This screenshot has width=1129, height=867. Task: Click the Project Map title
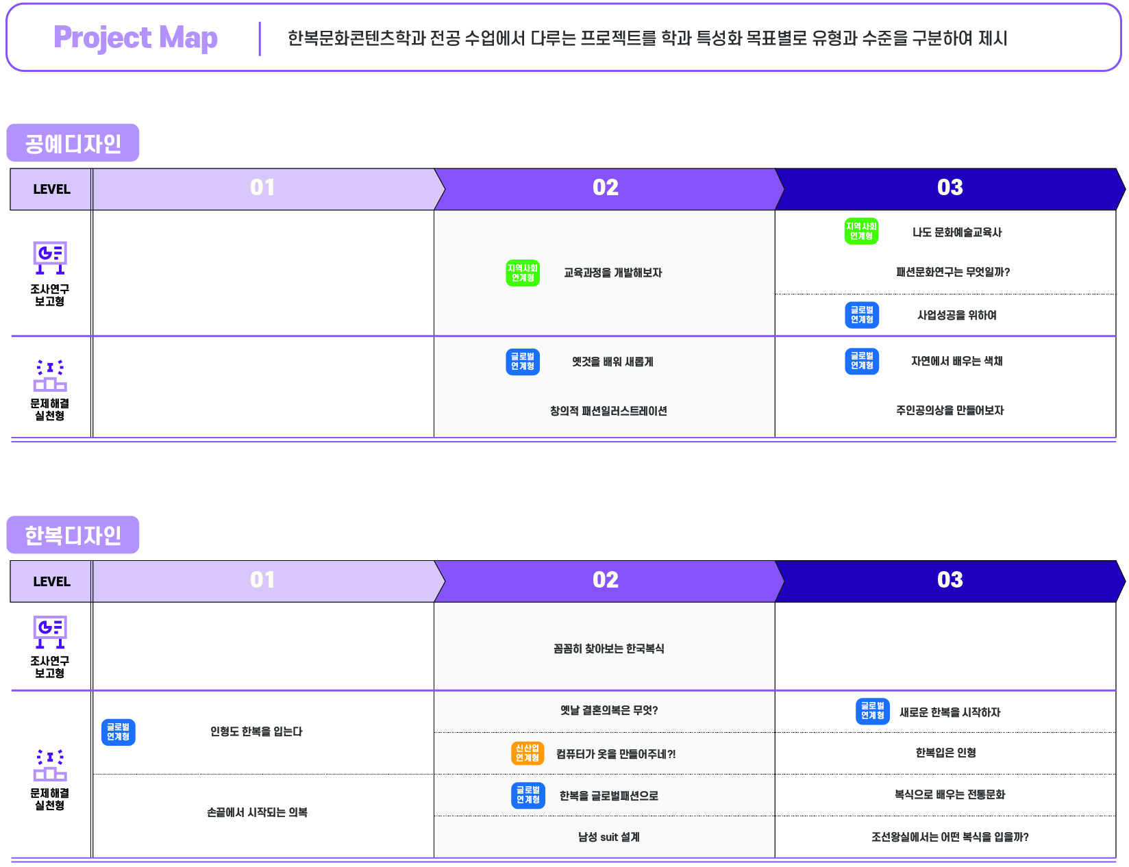(x=136, y=38)
